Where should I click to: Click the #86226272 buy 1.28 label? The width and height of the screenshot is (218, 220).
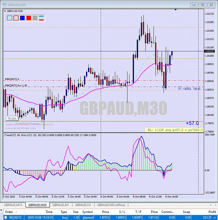point(16,85)
